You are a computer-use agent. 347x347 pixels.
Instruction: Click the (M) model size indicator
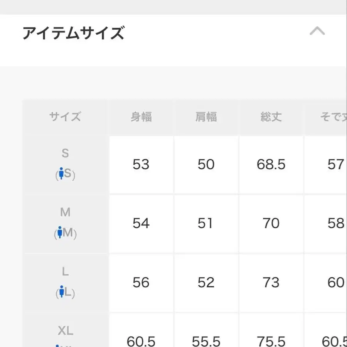point(66,233)
